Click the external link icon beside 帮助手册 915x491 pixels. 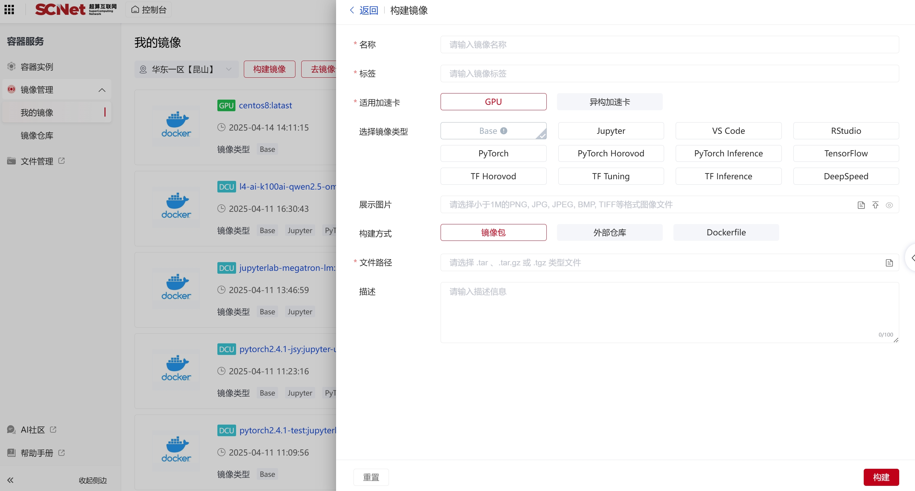click(x=62, y=453)
